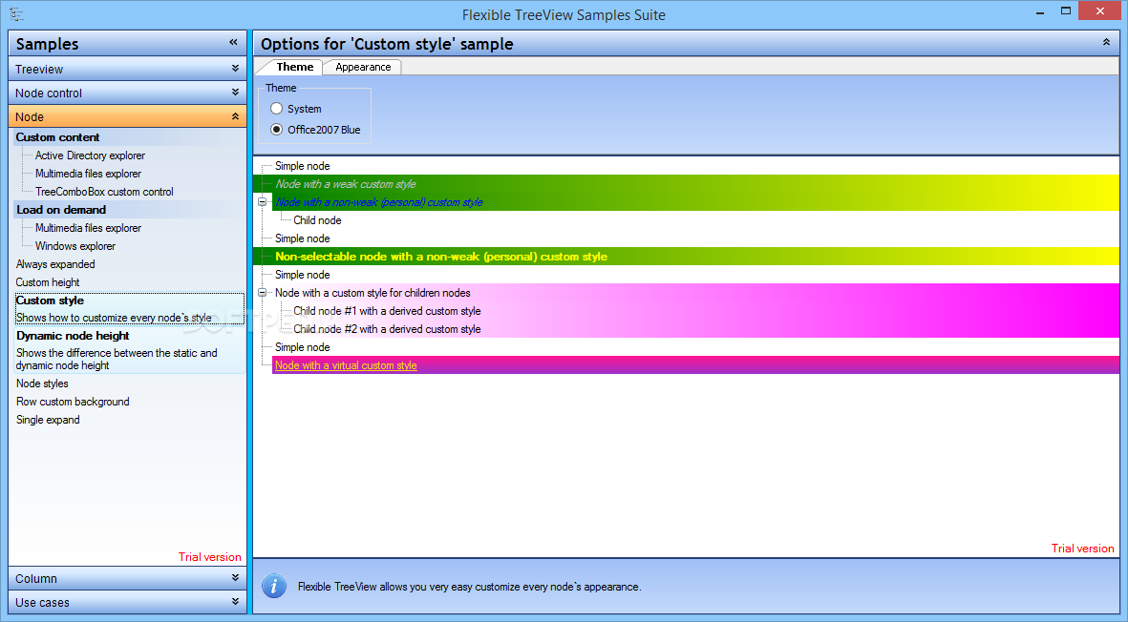Click the Flexible TreeView info message text
The width and height of the screenshot is (1128, 622).
[x=469, y=587]
